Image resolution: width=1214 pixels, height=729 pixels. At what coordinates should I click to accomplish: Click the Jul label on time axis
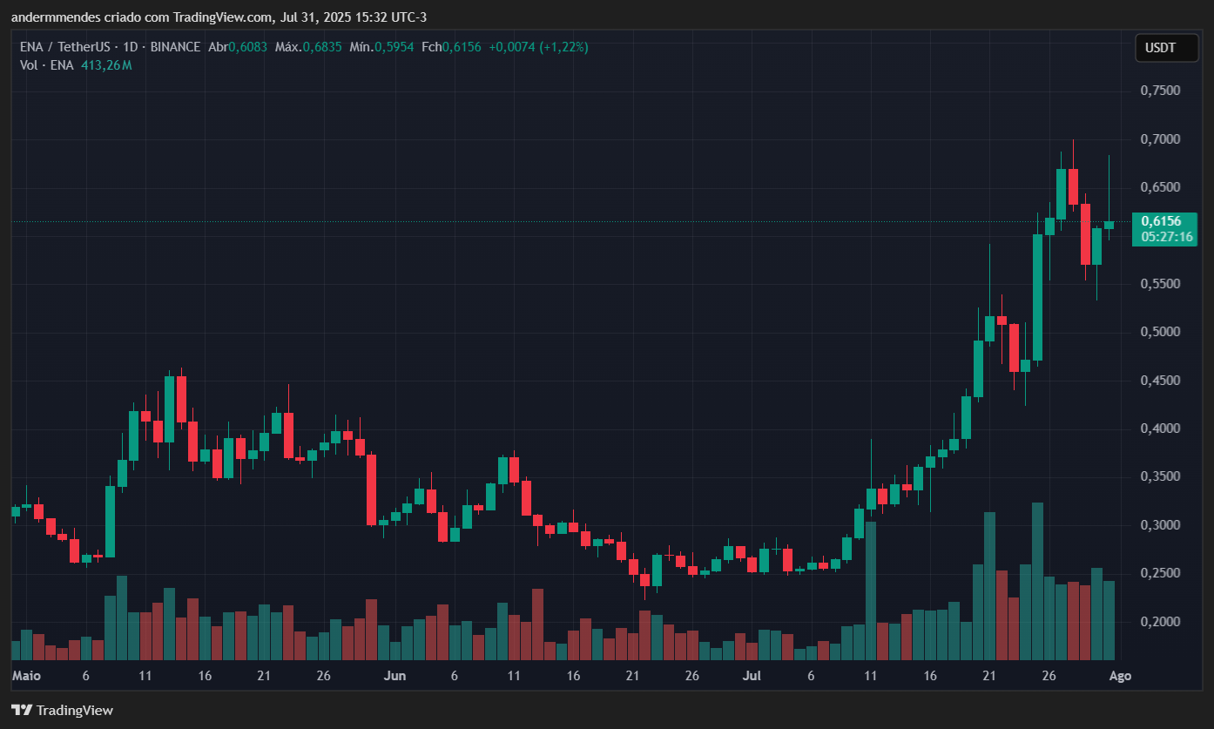coord(752,676)
